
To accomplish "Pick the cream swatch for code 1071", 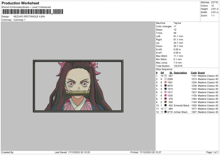I will pos(166,109).
